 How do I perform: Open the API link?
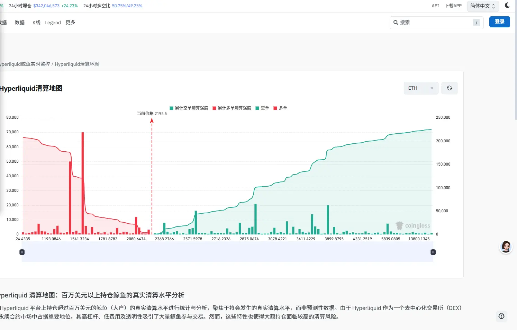click(x=435, y=6)
